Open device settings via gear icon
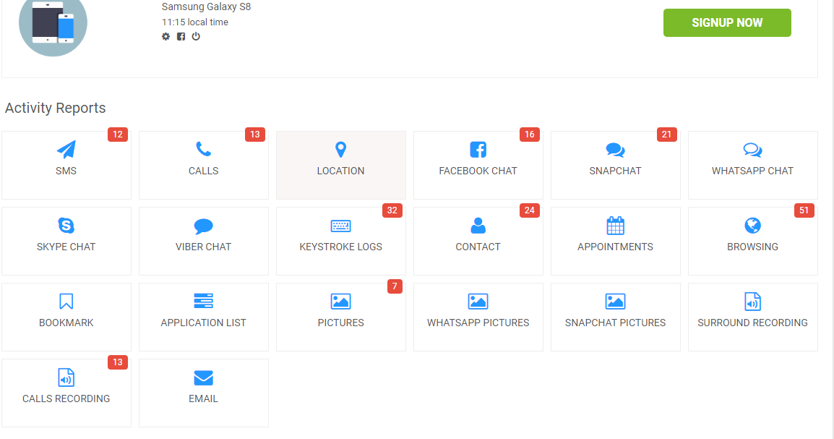 166,36
